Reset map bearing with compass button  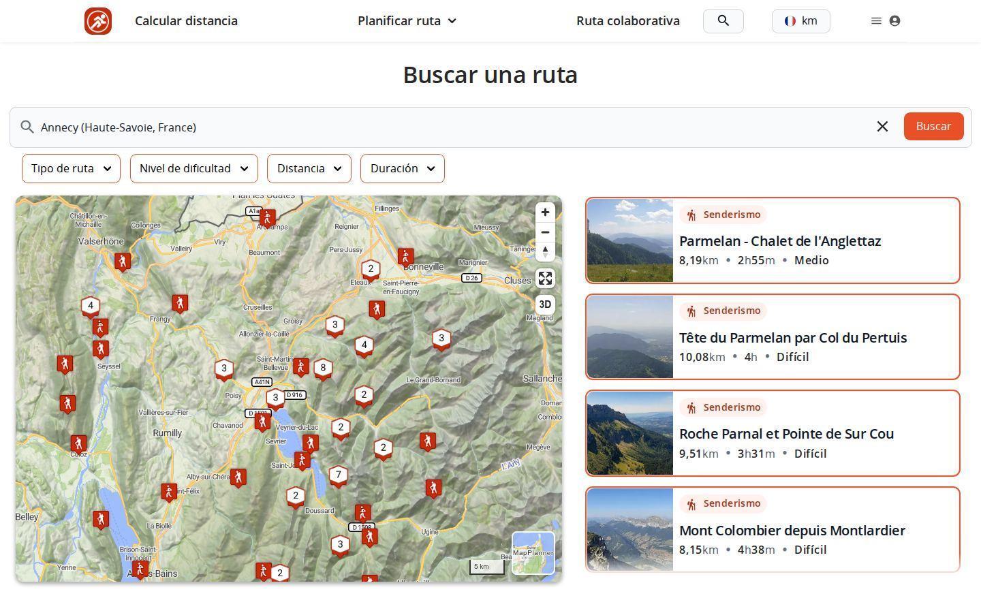[x=545, y=251]
